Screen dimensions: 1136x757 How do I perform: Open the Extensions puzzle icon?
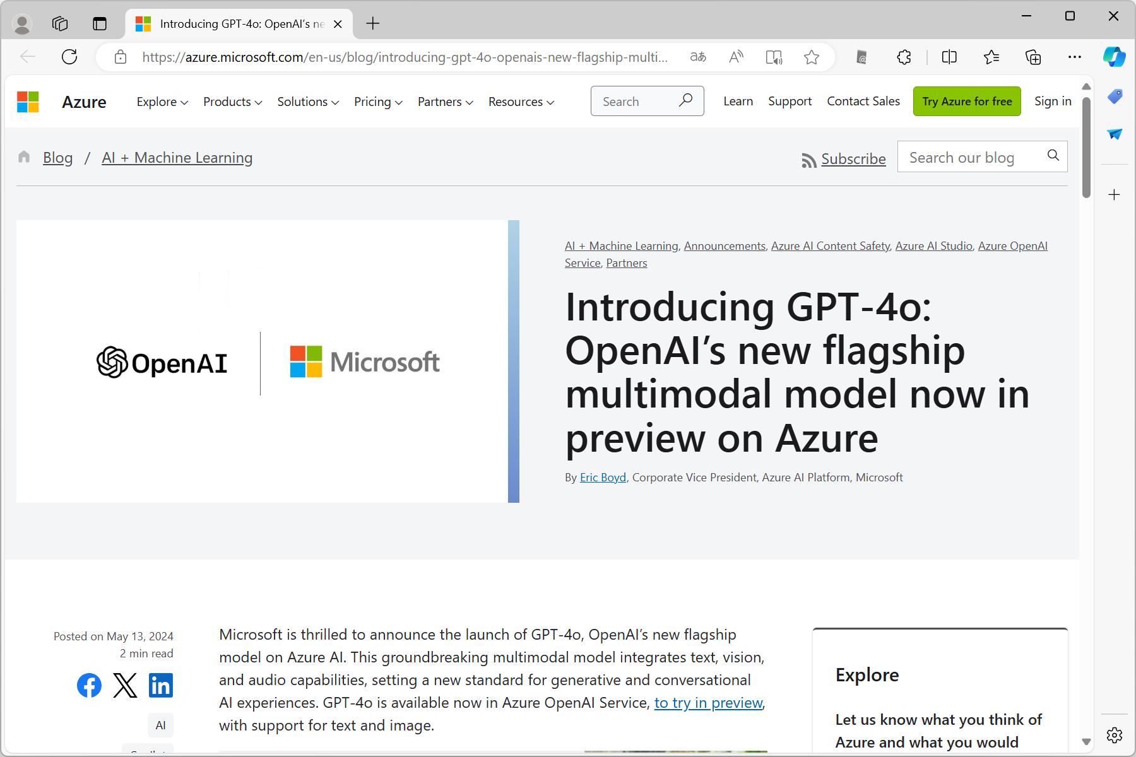904,57
